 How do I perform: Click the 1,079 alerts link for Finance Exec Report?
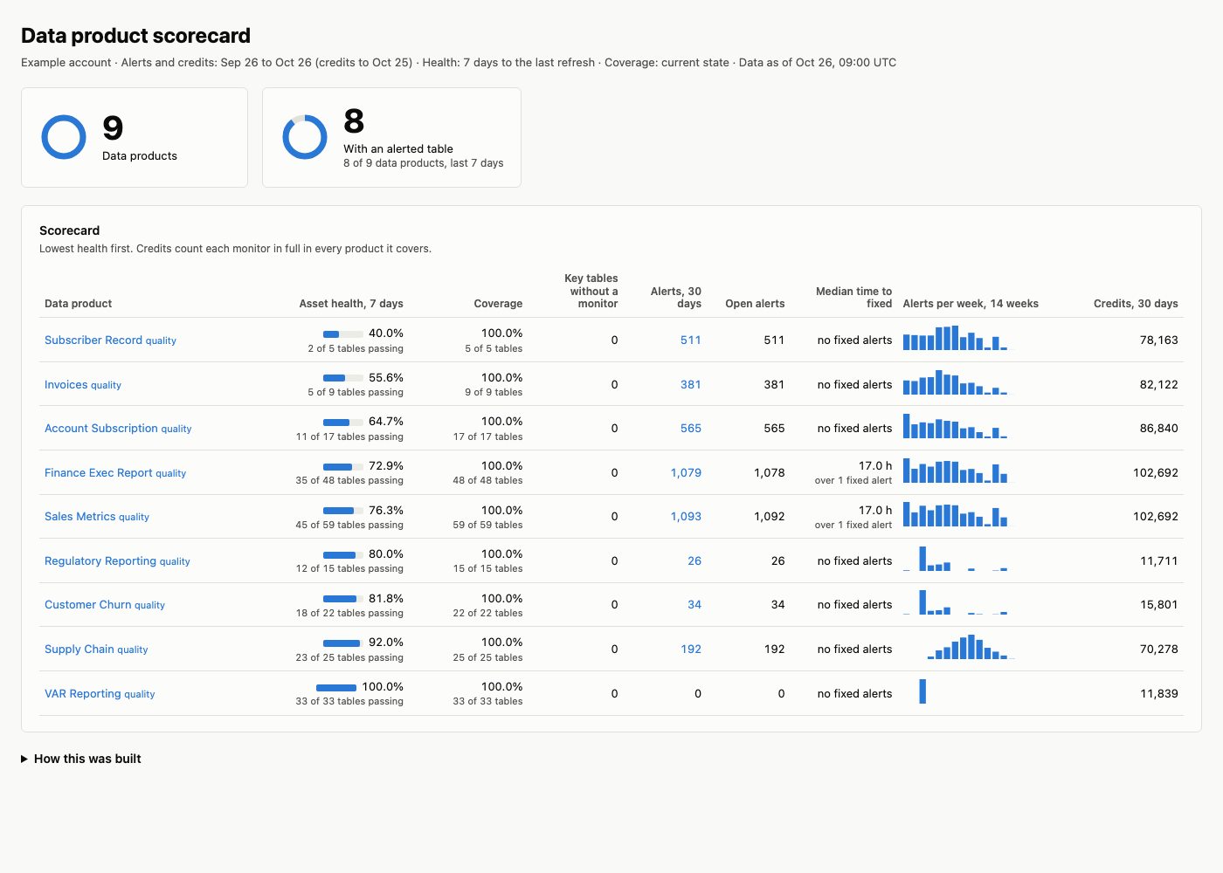click(x=686, y=473)
